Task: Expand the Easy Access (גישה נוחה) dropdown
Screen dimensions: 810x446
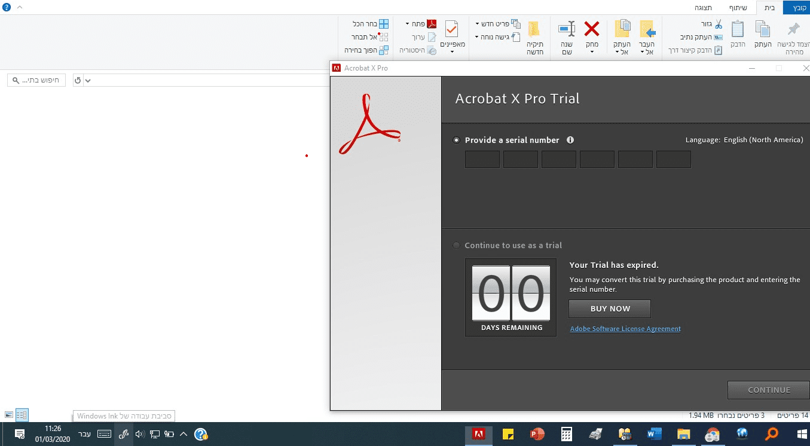Action: 478,37
